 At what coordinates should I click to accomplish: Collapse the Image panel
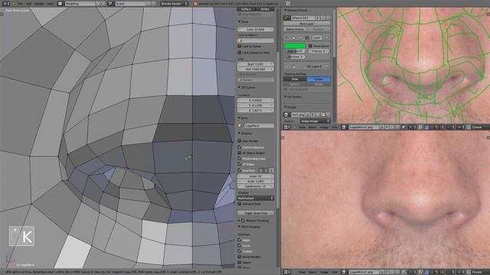[x=291, y=107]
